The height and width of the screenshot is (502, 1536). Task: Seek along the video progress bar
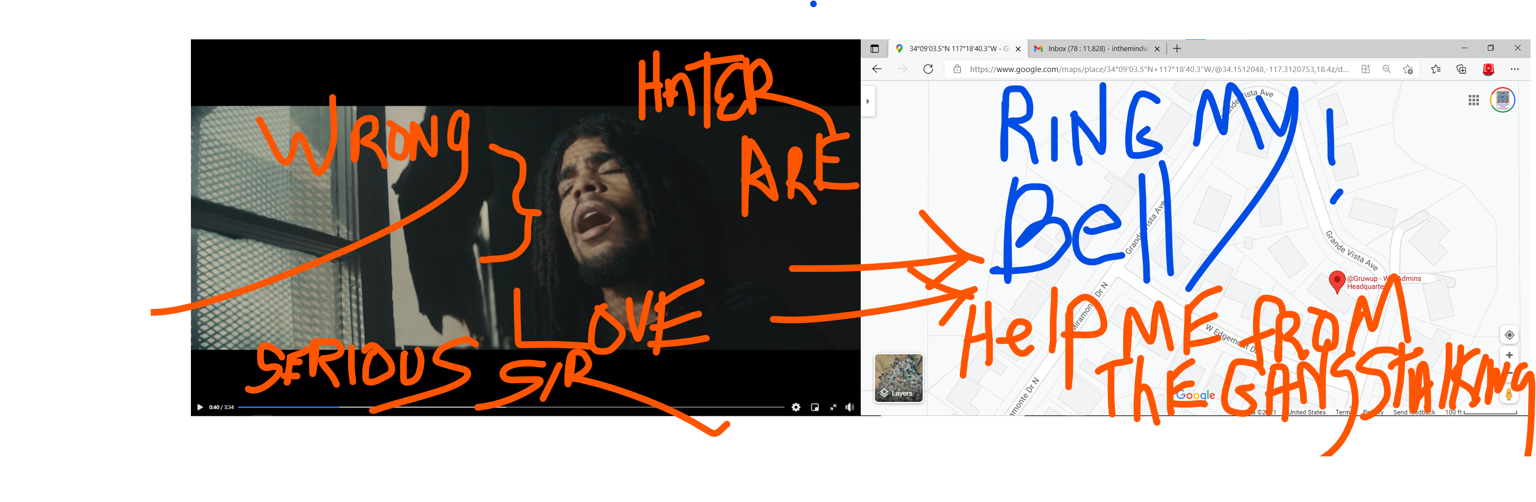tap(511, 407)
